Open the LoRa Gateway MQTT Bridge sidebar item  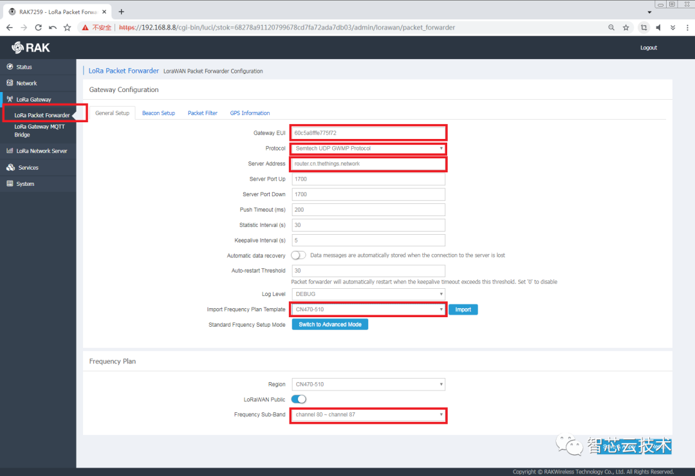(39, 131)
